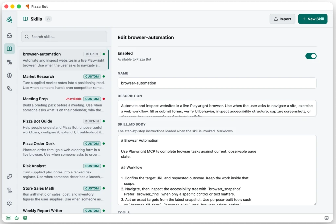Select the Store Sales Math skill
Image resolution: width=336 pixels, height=224 pixels.
pyautogui.click(x=64, y=193)
